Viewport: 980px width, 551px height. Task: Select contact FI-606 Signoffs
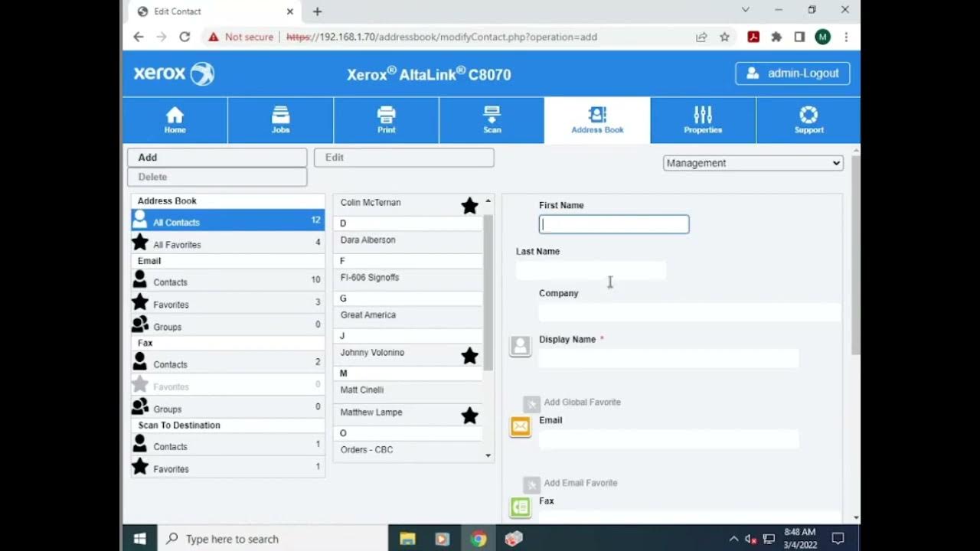click(x=370, y=278)
